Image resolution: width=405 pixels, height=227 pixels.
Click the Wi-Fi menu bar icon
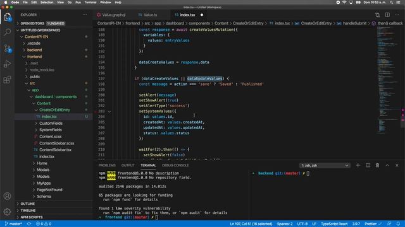(344, 3)
